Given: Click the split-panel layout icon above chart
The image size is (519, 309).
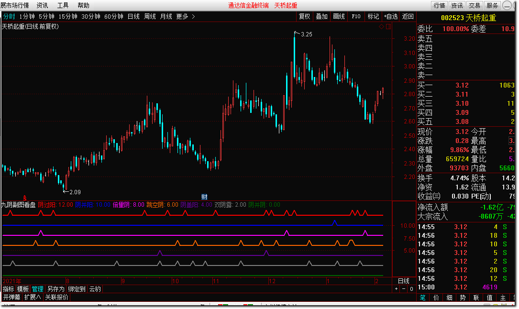Looking at the screenshot, I should pos(388,26).
